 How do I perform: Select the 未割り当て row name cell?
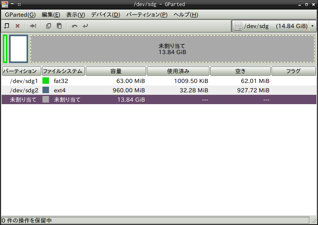[23, 99]
